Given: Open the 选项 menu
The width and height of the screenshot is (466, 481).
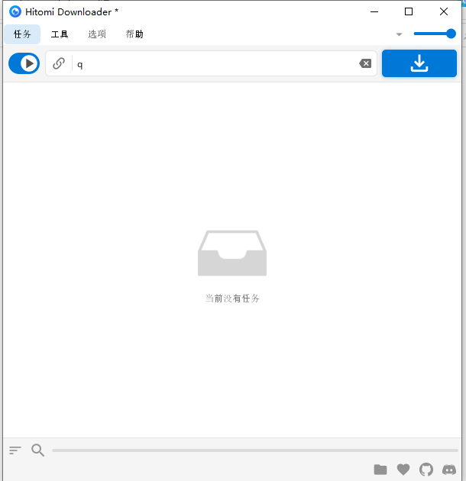Looking at the screenshot, I should click(x=97, y=34).
